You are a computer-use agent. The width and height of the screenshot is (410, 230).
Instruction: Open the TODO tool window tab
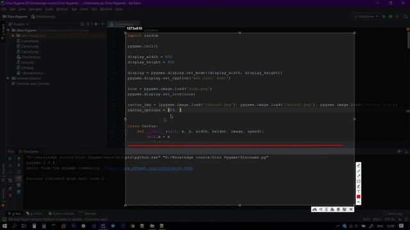[x=35, y=213]
